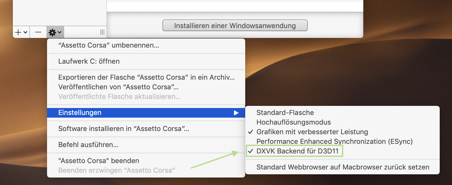This screenshot has width=452, height=185.
Task: Expand the chevron beside the gear
Action: [60, 32]
